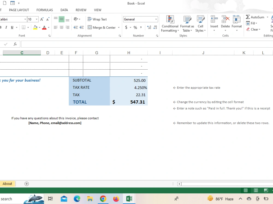Open the AutoSum dropdown arrow

[268, 17]
